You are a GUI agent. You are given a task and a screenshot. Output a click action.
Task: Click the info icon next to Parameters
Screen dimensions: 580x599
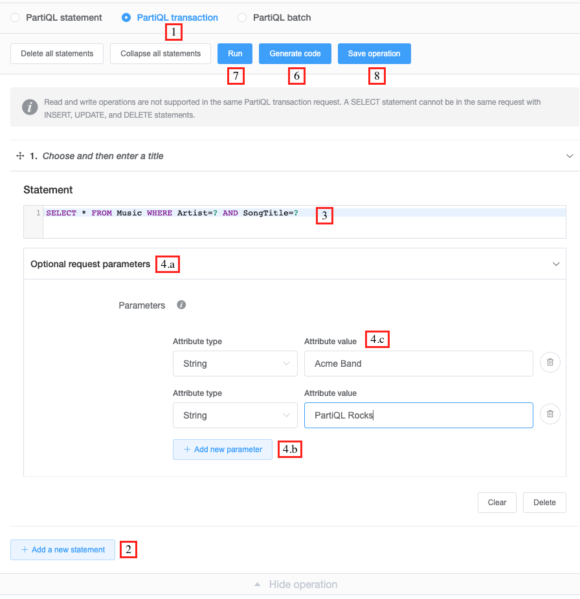click(181, 305)
